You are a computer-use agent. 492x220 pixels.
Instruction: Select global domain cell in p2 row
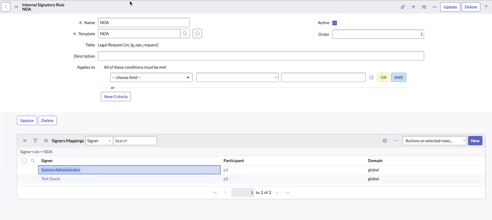373,179
